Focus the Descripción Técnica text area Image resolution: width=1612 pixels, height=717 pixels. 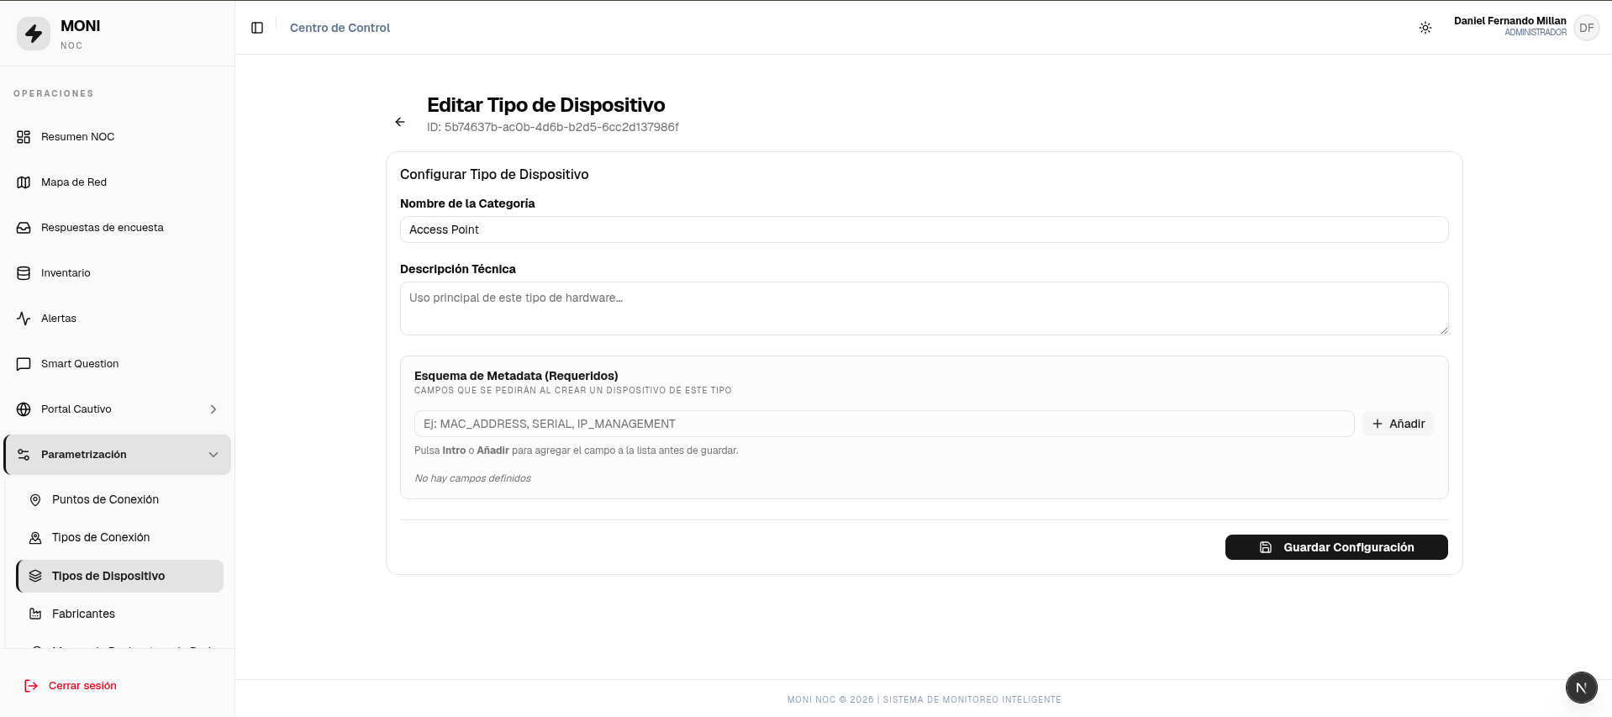925,308
